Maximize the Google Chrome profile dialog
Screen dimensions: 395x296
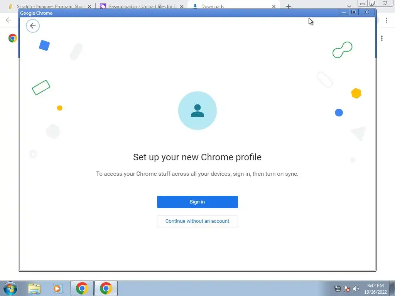tap(354, 12)
